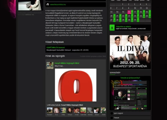Select day 25 in the calendar

(x=141, y=16)
